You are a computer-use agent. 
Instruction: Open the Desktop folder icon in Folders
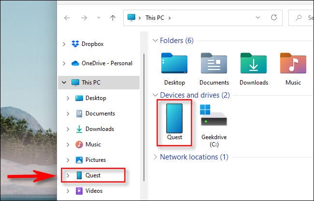(x=173, y=69)
